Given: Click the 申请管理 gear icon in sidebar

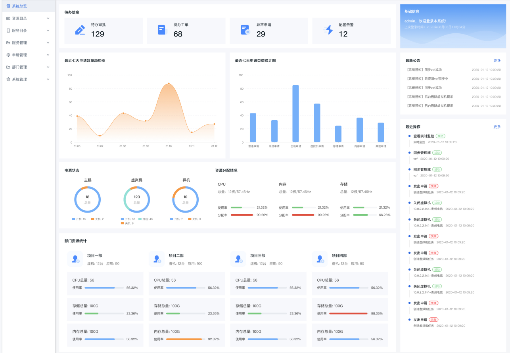Looking at the screenshot, I should tap(8, 55).
